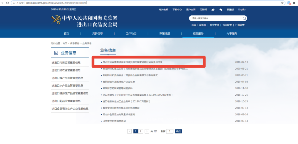Open article 进口燕窝加工企业在华注册及燕屋备案名单

coord(138,95)
